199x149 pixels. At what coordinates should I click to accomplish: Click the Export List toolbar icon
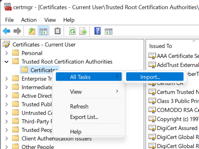pos(83,31)
